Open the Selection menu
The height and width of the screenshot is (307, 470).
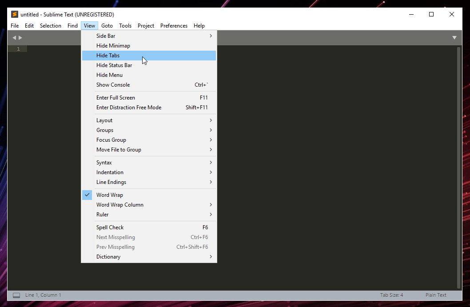(x=50, y=26)
